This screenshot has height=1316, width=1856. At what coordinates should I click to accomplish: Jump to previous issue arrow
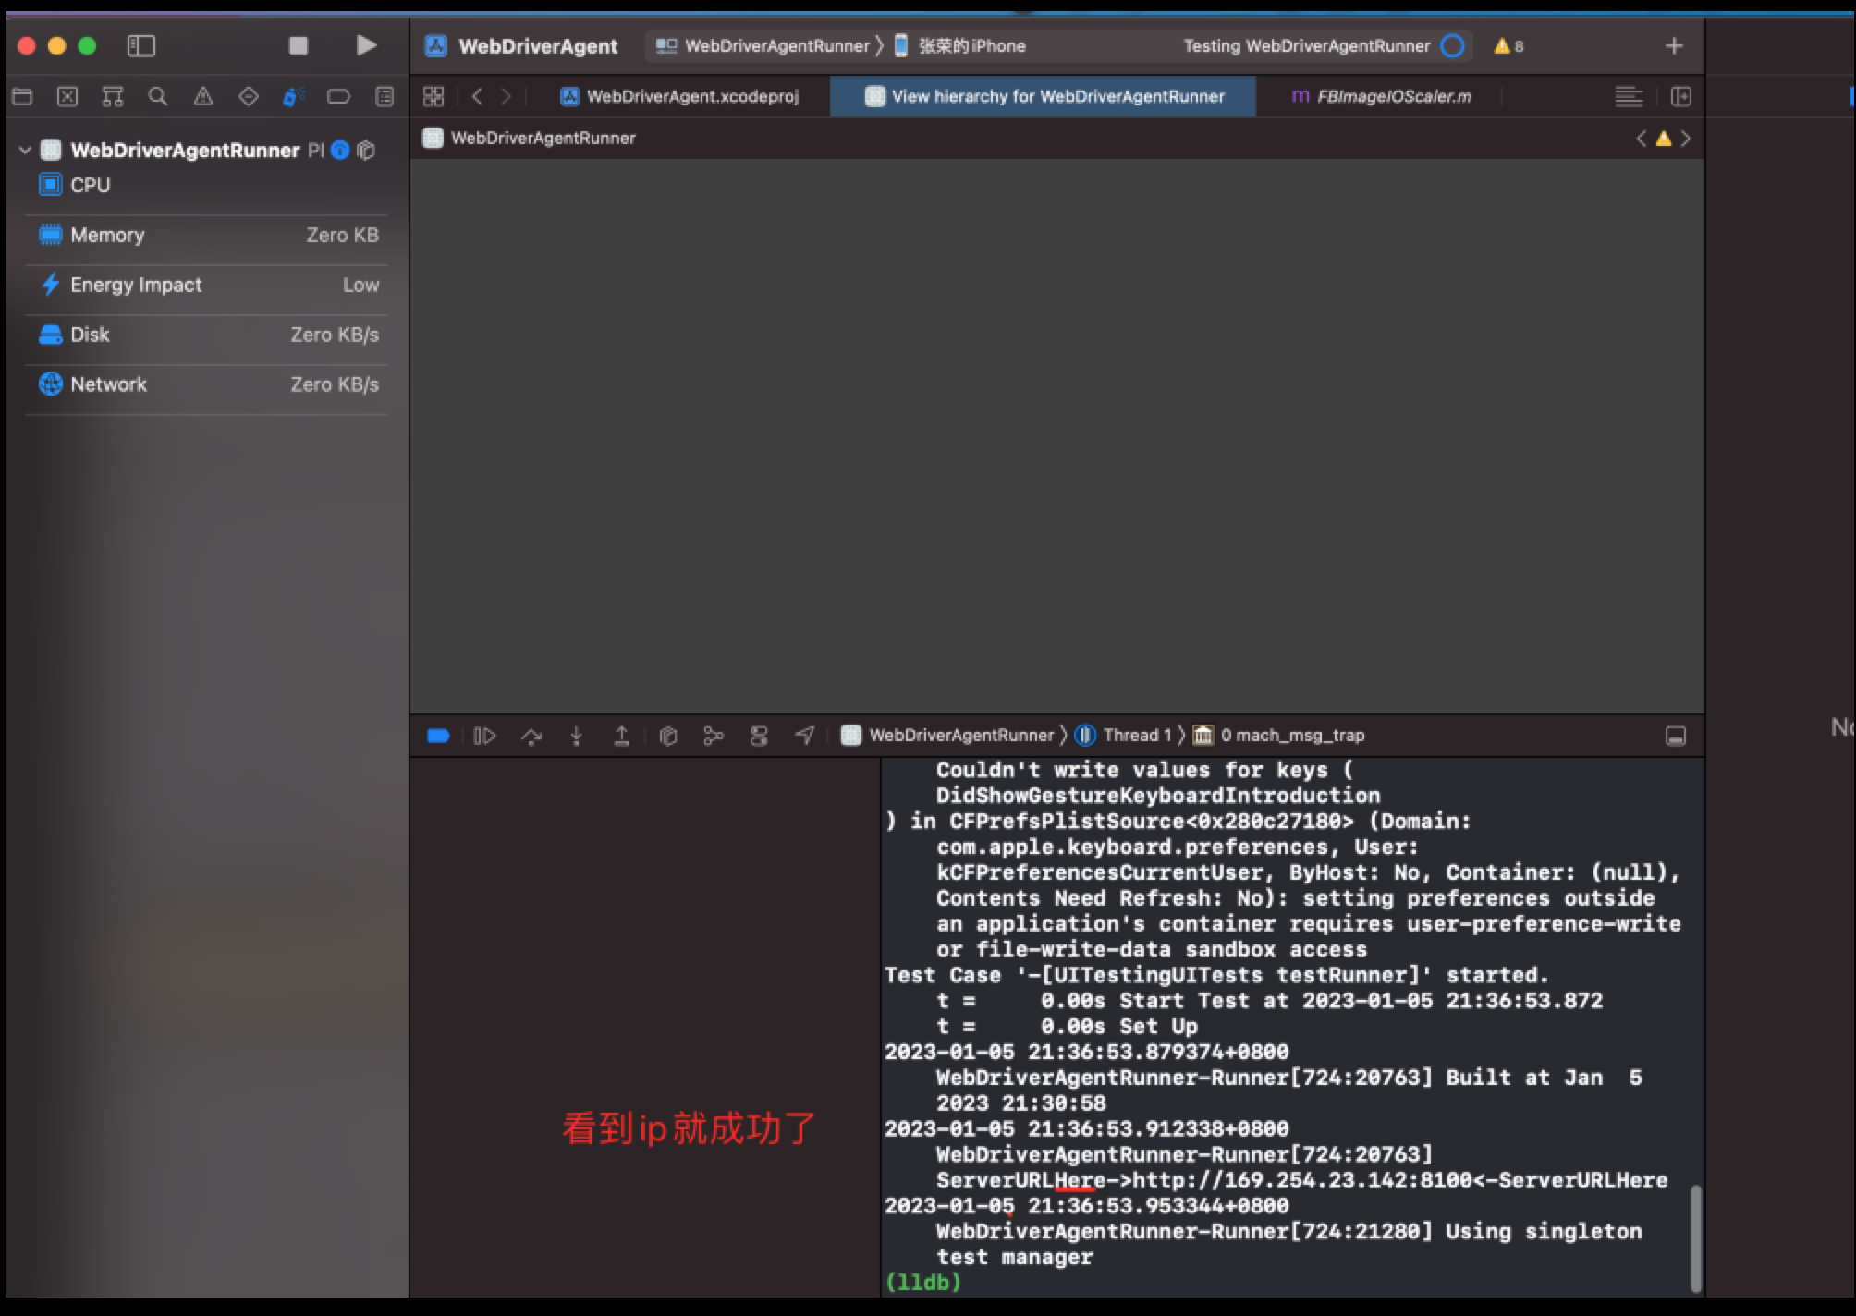point(1641,138)
